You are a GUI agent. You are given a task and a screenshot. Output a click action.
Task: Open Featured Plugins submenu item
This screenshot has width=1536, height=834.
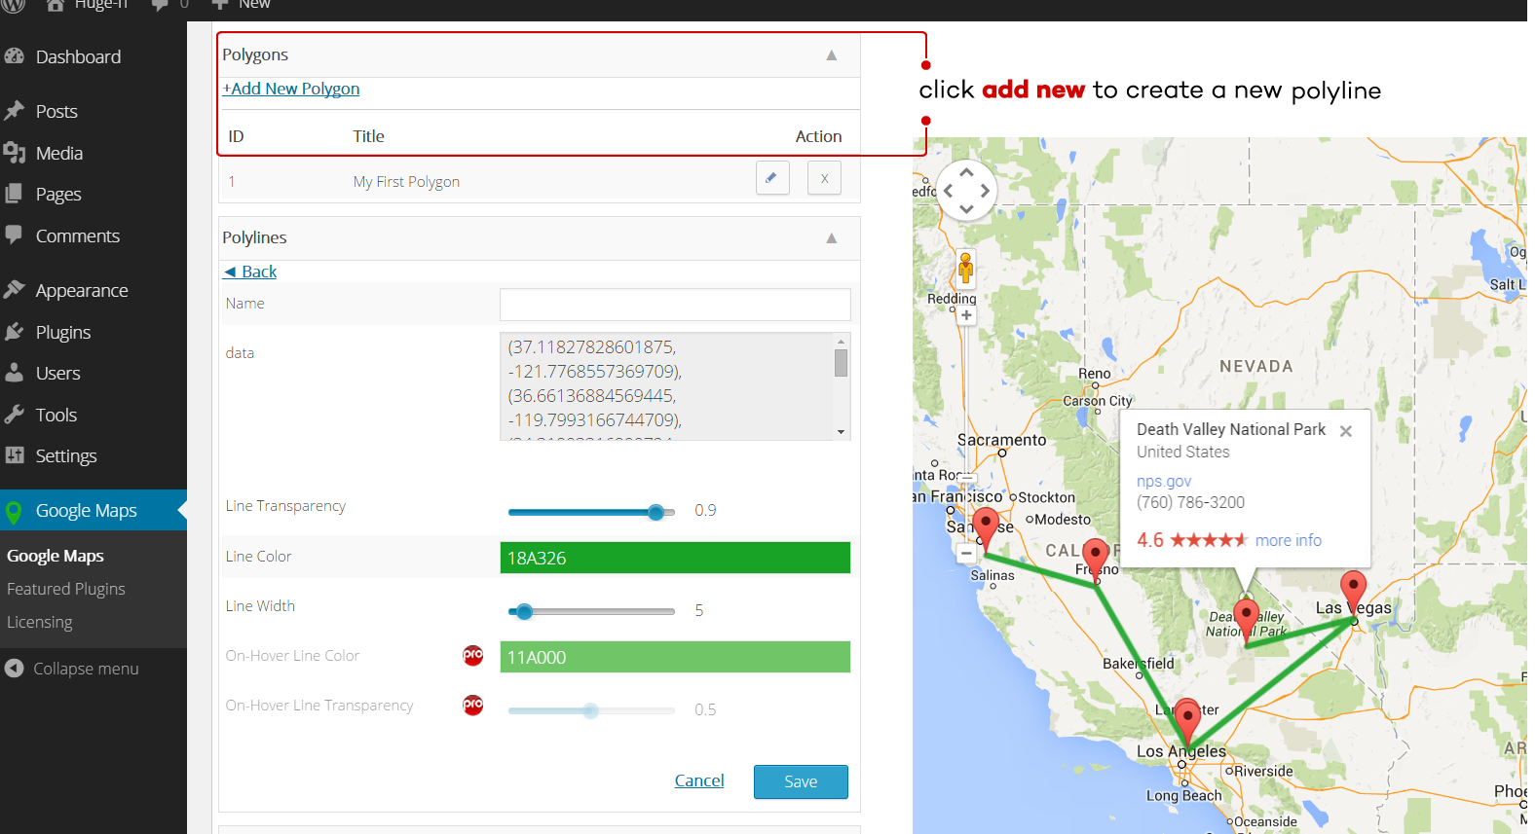click(x=66, y=589)
